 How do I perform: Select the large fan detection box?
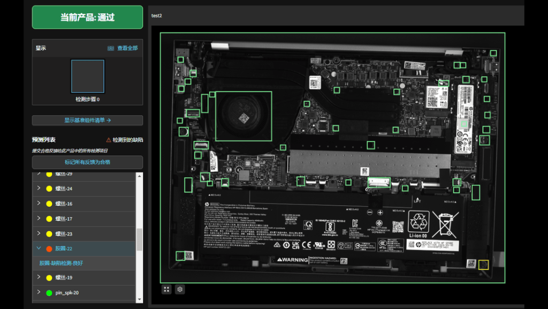243,116
